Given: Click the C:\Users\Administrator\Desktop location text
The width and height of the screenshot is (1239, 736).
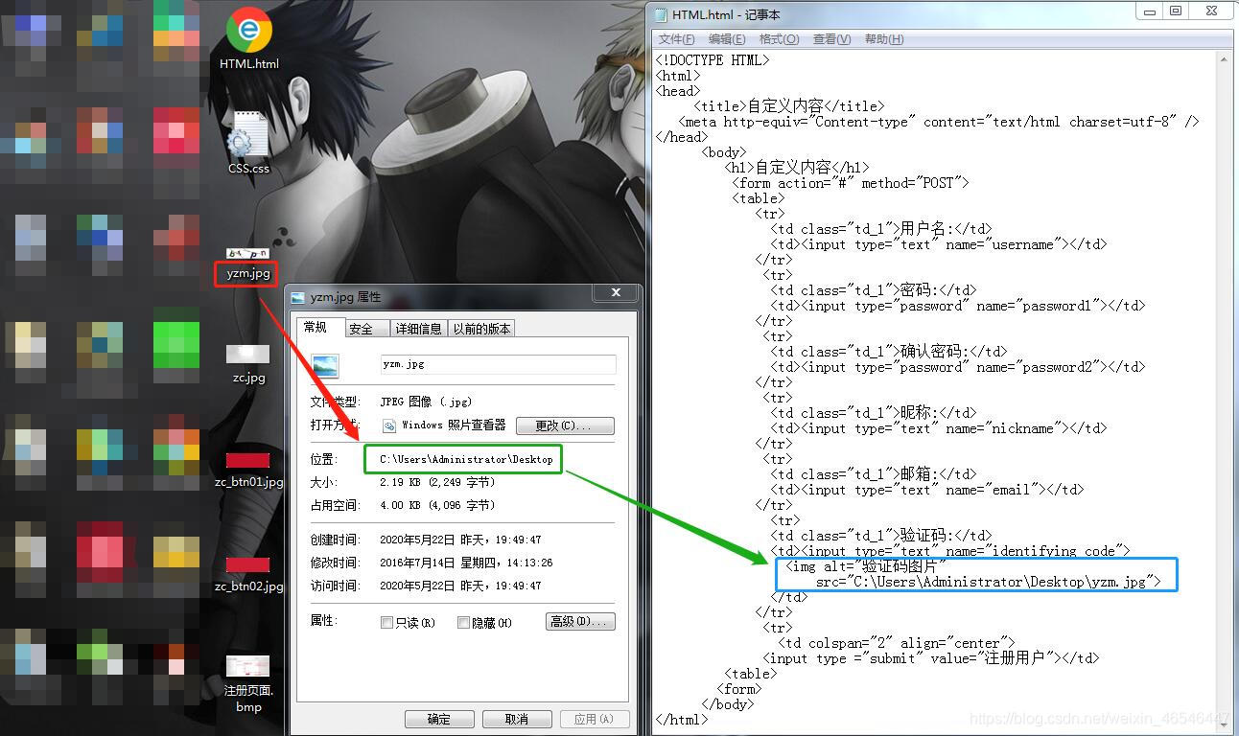Looking at the screenshot, I should 466,460.
